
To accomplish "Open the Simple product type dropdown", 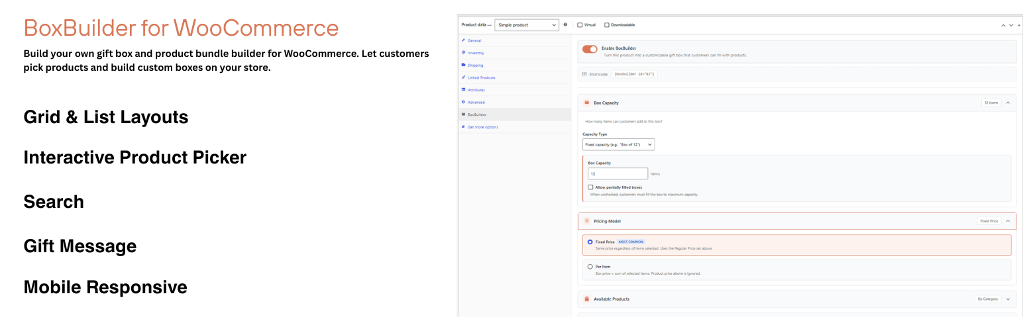I will click(526, 24).
